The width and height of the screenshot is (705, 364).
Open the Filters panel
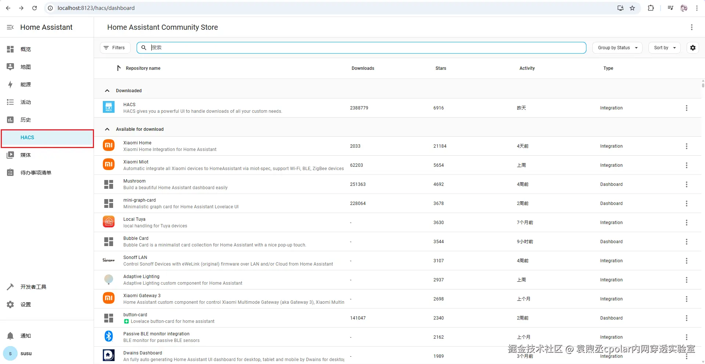click(115, 48)
